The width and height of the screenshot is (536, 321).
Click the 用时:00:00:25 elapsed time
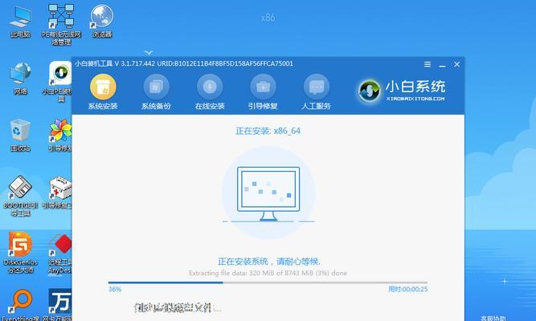pos(407,289)
